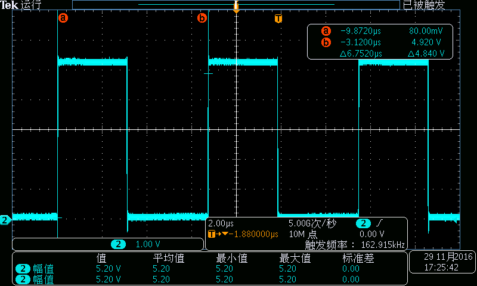Click the 0.00 V trigger level readout
477x286 pixels.
click(371, 234)
